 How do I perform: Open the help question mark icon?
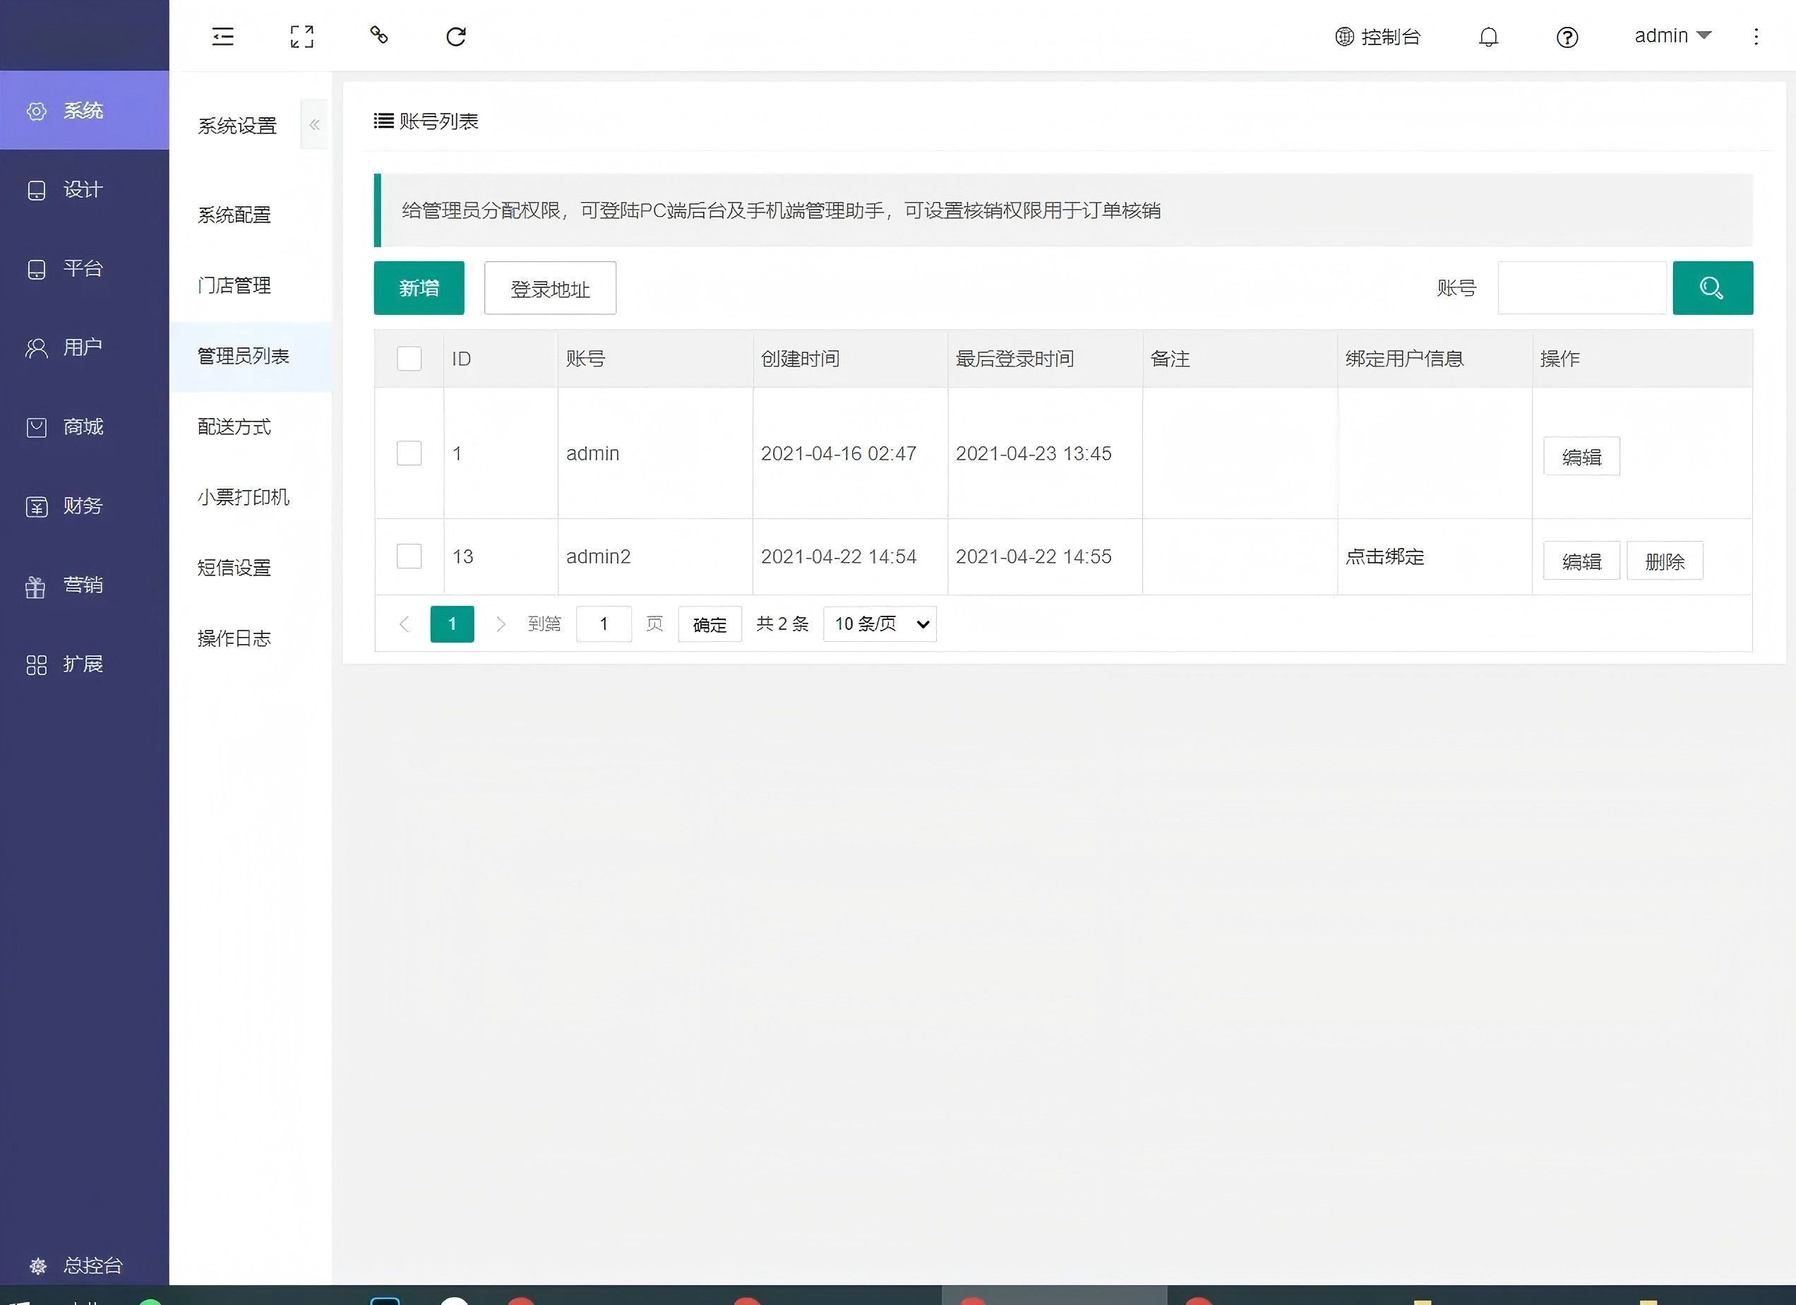[x=1567, y=37]
